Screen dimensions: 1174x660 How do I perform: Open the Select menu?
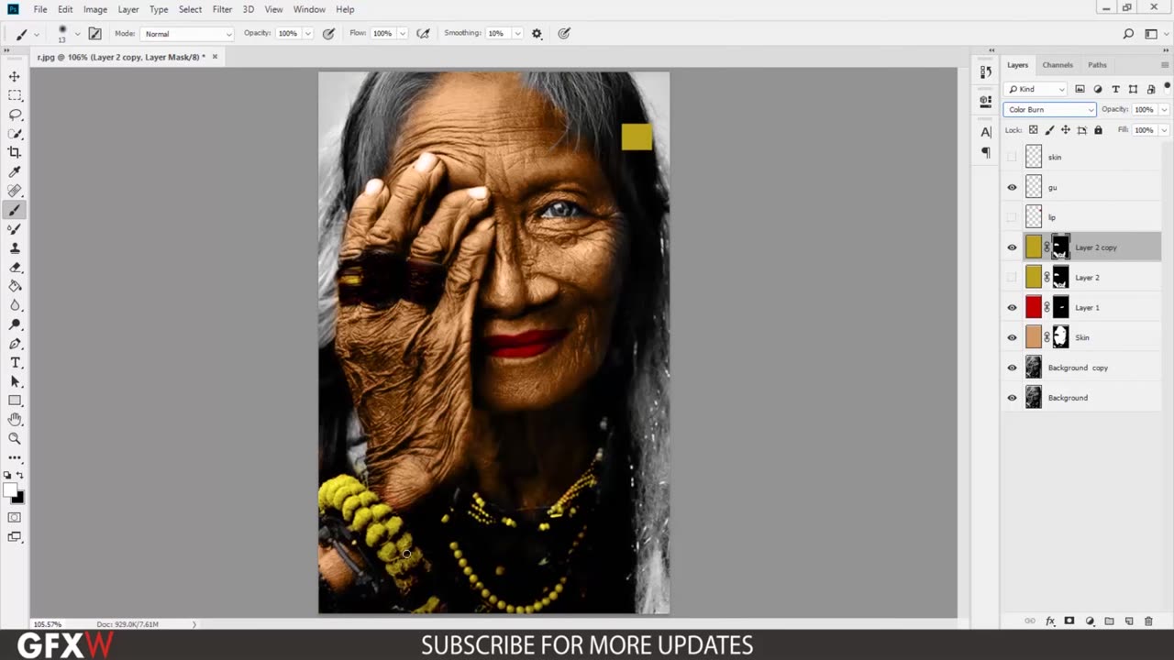(190, 9)
